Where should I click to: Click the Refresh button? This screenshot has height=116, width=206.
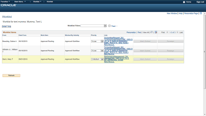click(x=12, y=75)
